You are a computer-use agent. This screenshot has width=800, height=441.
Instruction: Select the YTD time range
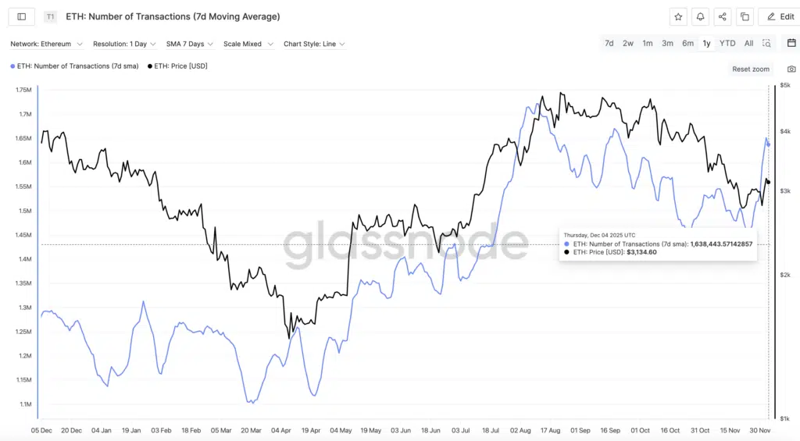coord(727,44)
